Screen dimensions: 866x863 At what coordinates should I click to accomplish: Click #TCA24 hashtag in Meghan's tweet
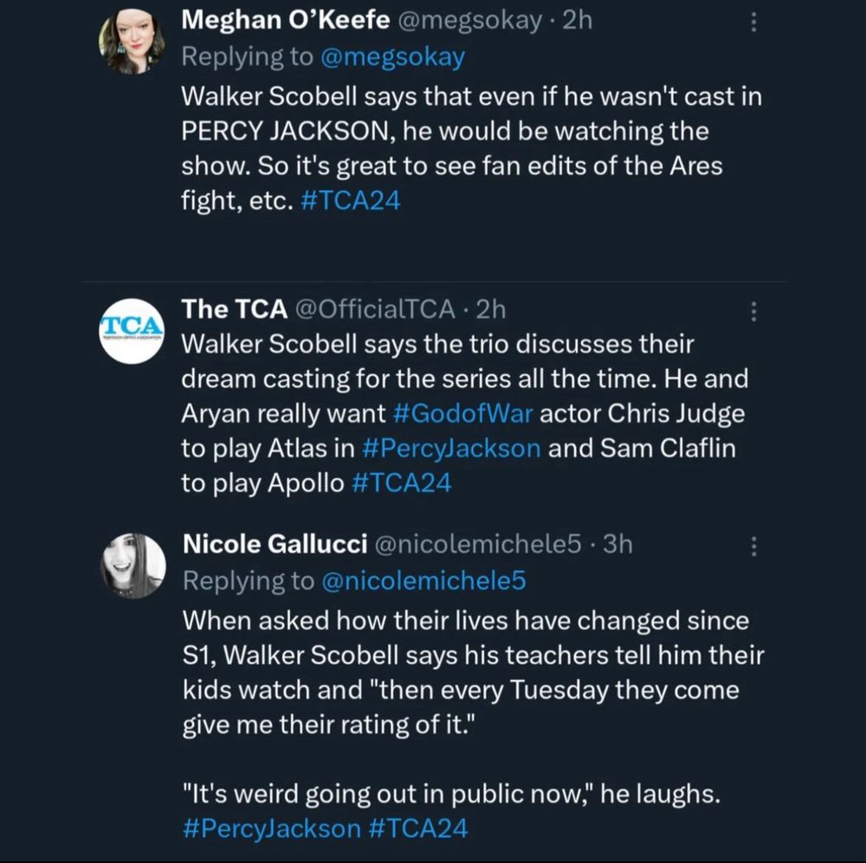353,199
